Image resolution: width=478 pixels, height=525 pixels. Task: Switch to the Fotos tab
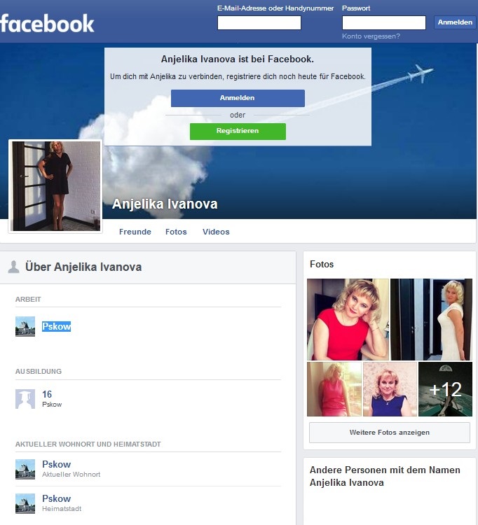pos(176,232)
